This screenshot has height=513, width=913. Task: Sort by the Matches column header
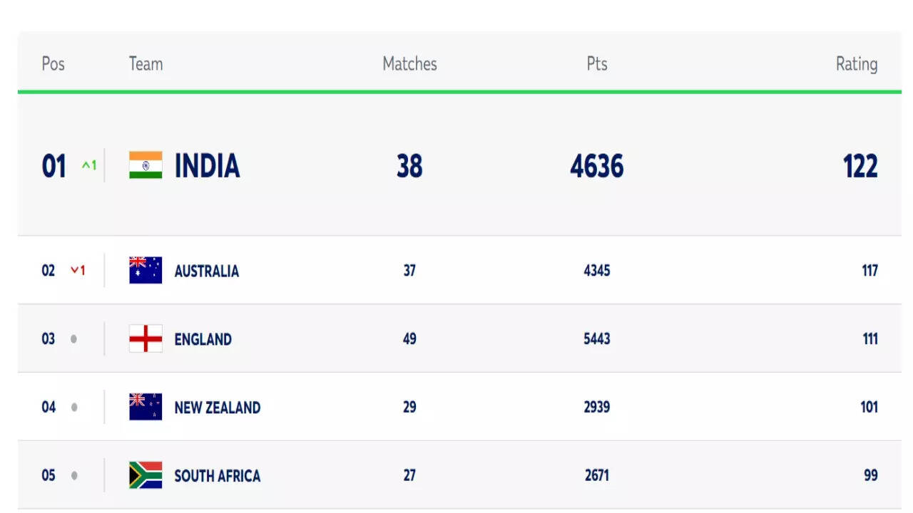point(409,64)
